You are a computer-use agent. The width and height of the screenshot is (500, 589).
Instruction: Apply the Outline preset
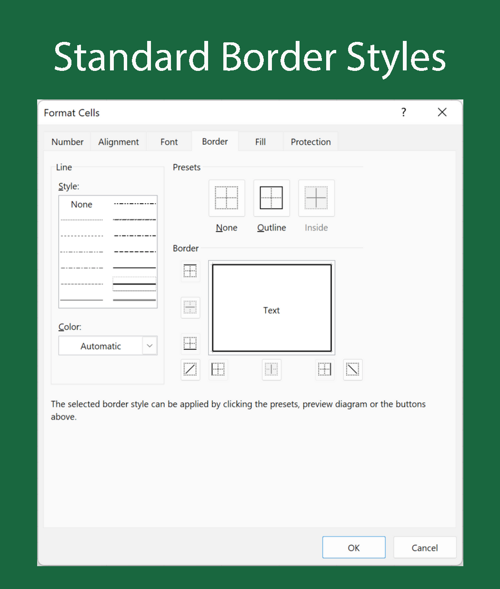click(x=271, y=198)
